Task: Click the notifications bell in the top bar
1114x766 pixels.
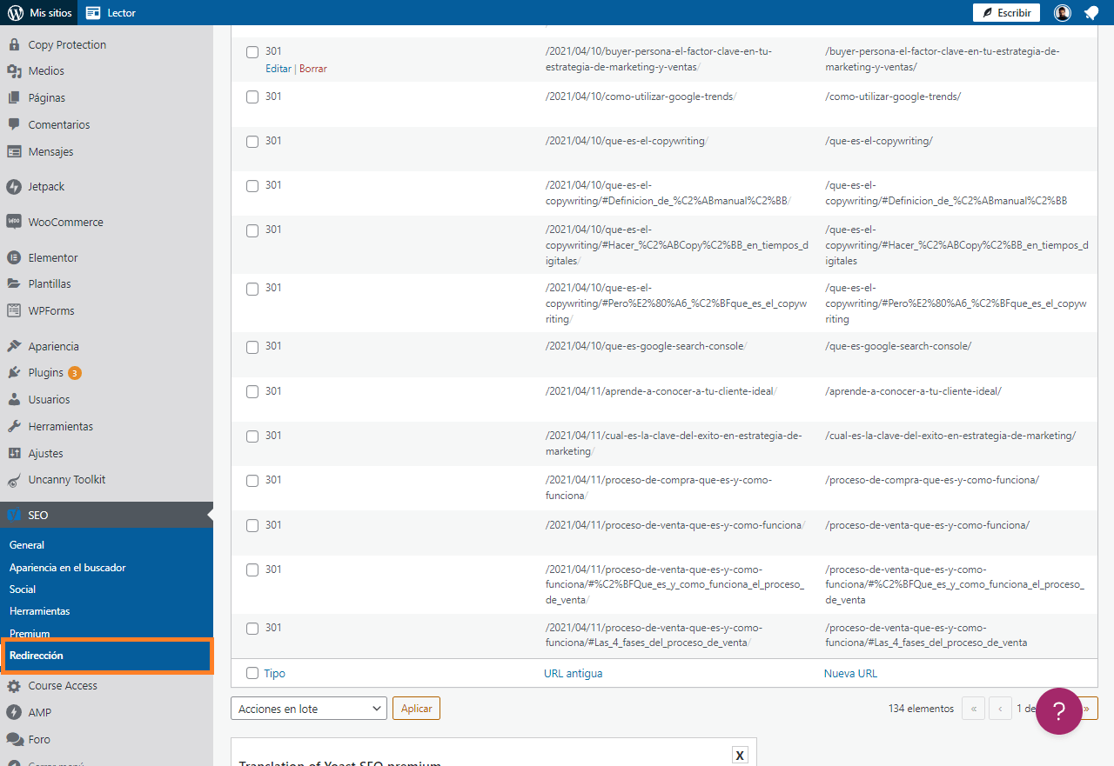Action: [1093, 12]
